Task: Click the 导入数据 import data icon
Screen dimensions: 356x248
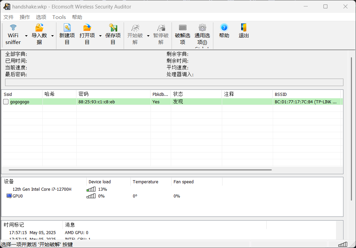Action: pyautogui.click(x=39, y=28)
